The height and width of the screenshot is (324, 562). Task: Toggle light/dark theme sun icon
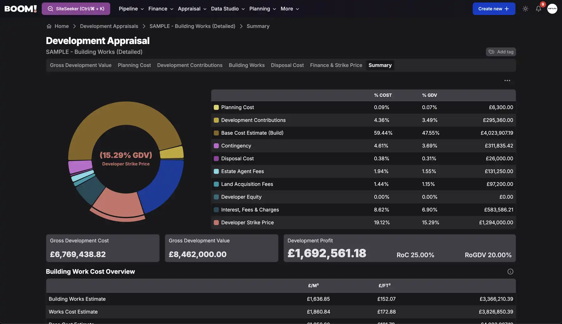click(x=525, y=9)
